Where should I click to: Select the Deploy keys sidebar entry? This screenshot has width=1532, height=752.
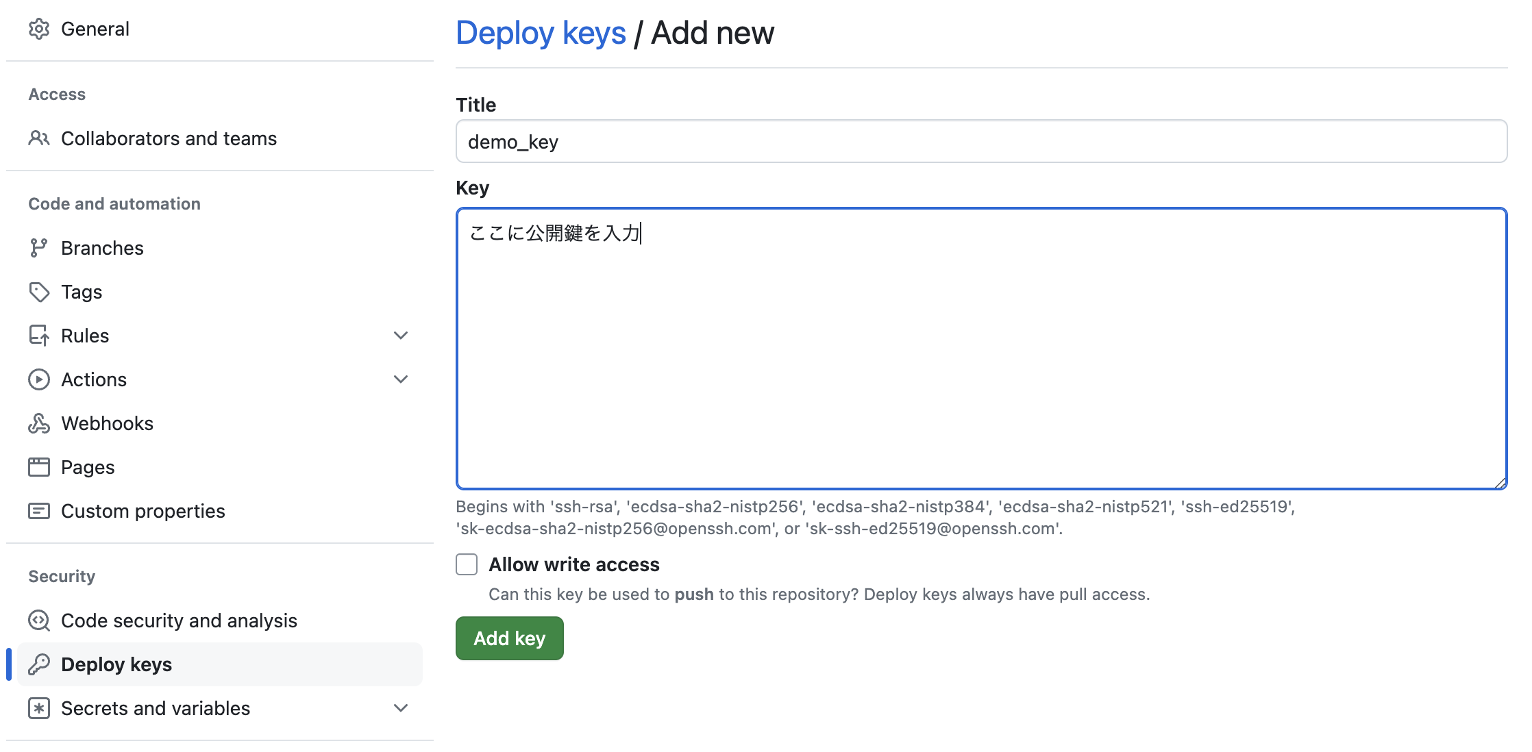(116, 664)
